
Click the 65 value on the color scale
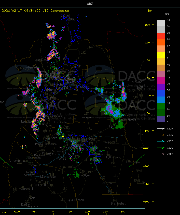(168, 33)
